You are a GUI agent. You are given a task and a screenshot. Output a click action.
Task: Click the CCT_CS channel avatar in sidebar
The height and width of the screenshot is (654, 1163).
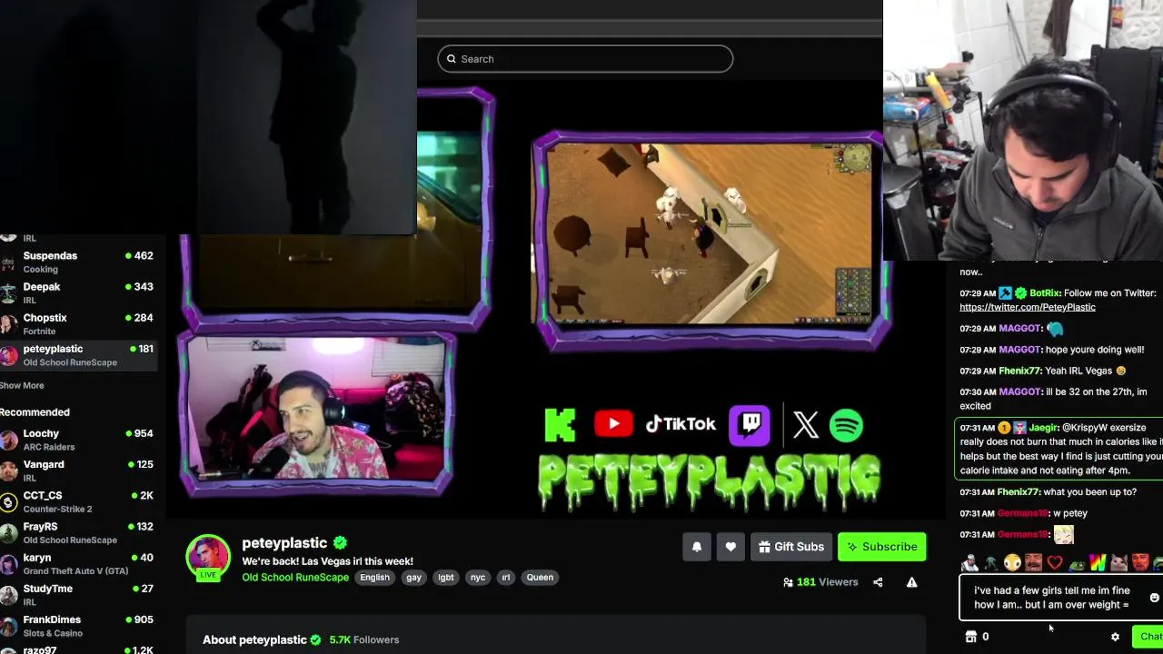pos(8,502)
